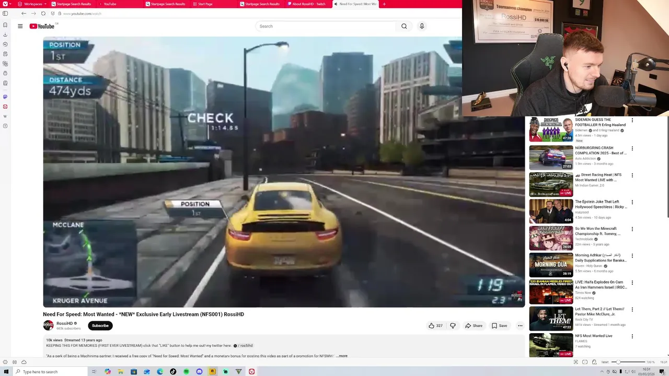
Task: Open Vivaldi sync cloud icon
Action: tap(24, 362)
